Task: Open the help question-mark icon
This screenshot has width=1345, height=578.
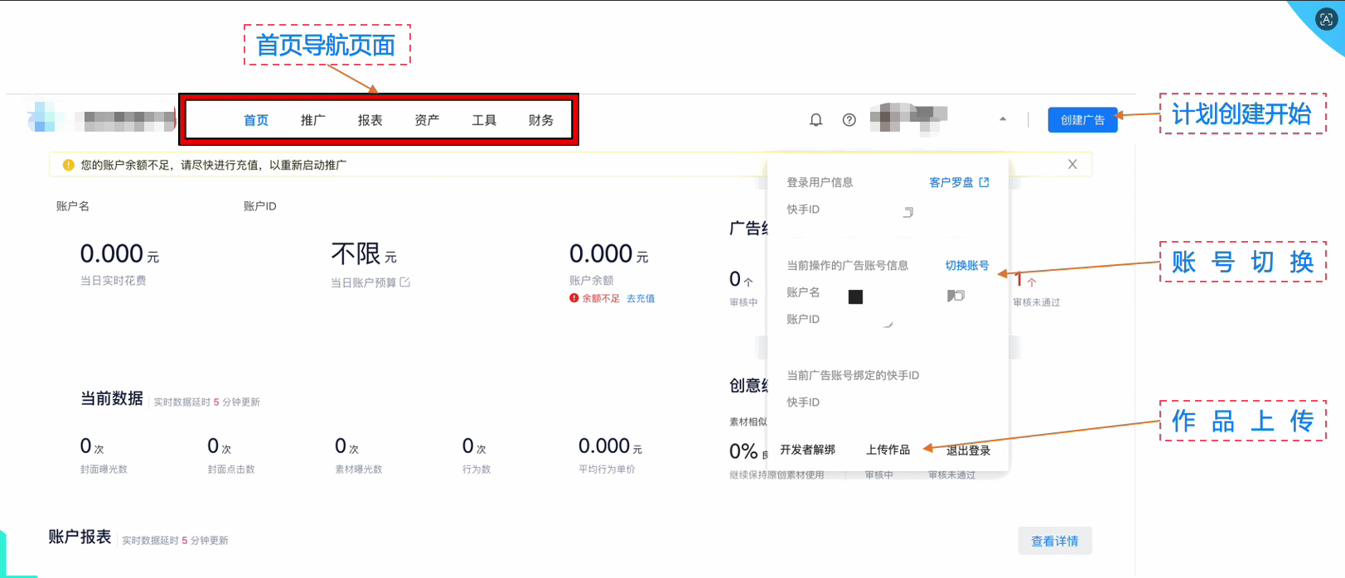Action: pos(849,120)
